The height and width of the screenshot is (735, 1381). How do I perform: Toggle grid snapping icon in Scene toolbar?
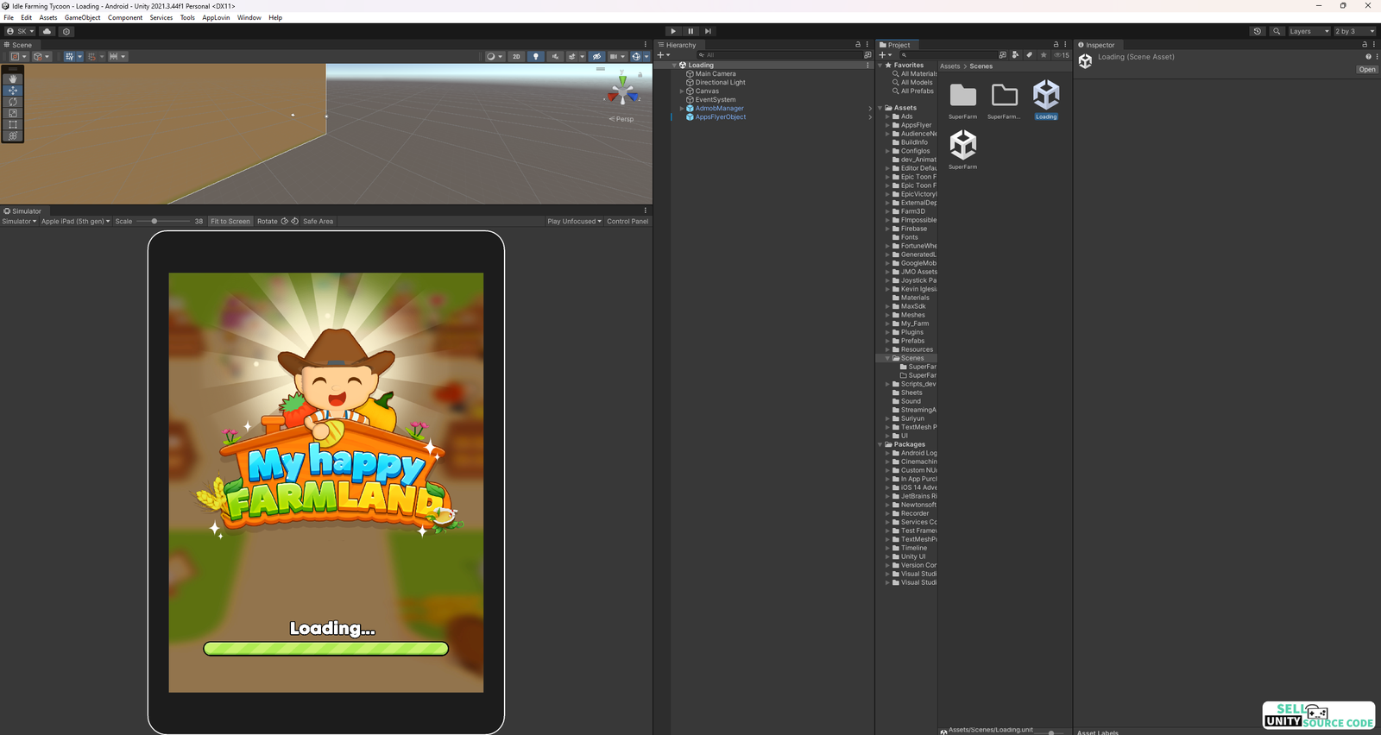(x=91, y=56)
